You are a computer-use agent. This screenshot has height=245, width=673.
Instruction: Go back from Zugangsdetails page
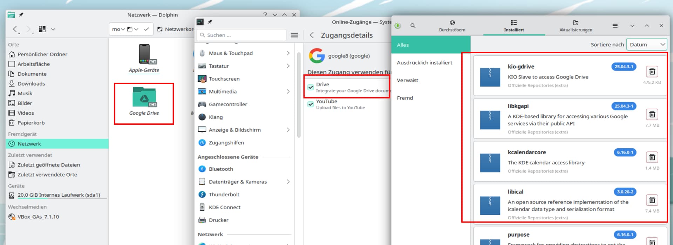312,35
